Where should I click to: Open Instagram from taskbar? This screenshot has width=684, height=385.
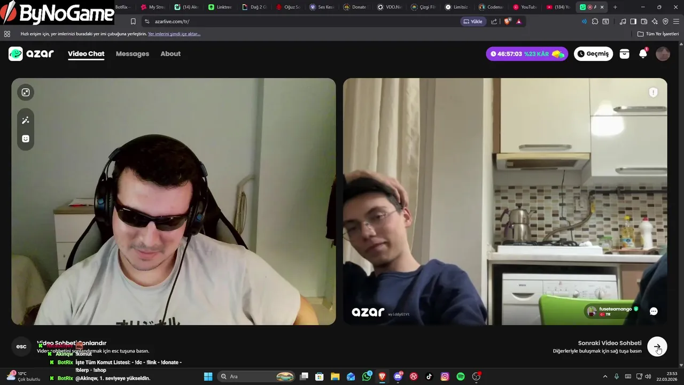[x=445, y=376]
